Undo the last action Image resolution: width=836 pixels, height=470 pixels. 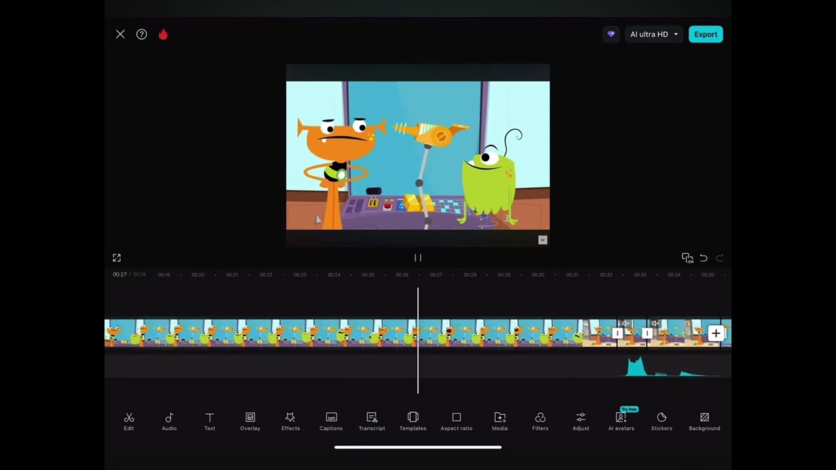[x=703, y=258]
